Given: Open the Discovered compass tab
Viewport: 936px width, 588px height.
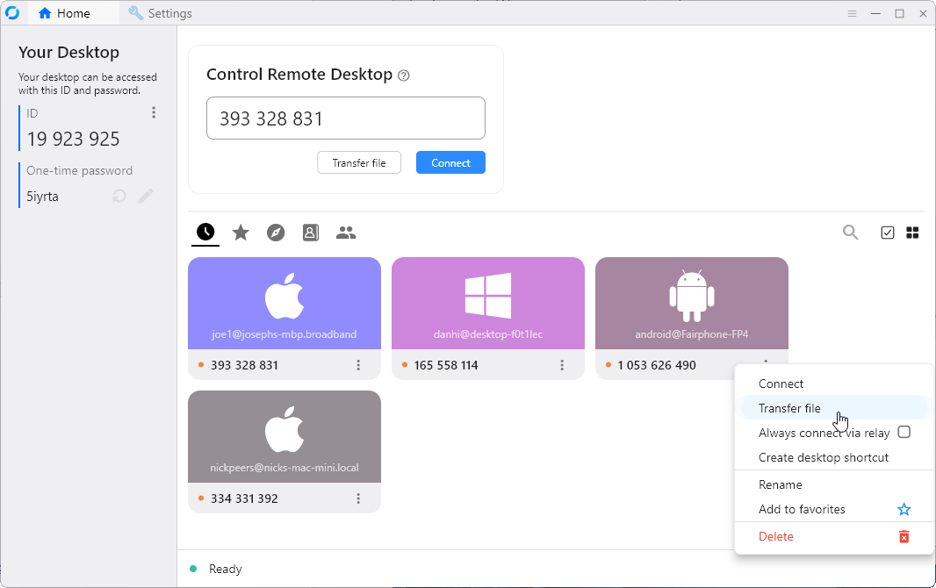Looking at the screenshot, I should coord(276,233).
